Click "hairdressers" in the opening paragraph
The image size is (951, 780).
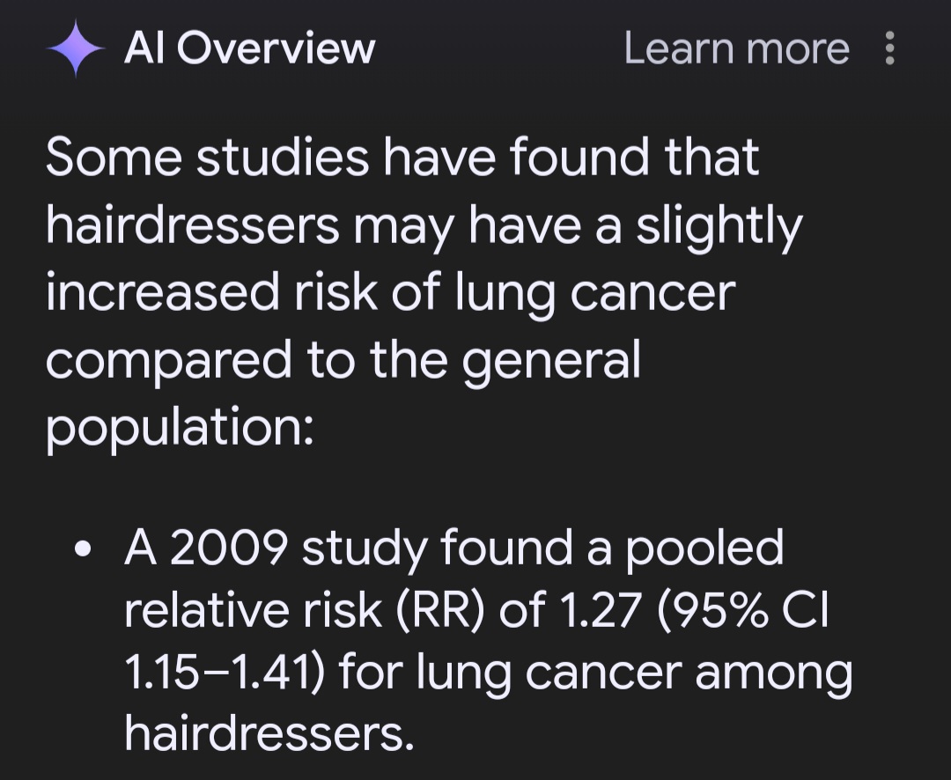point(193,225)
